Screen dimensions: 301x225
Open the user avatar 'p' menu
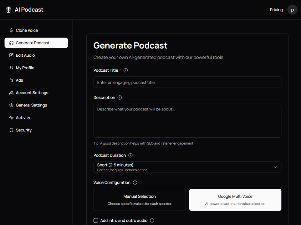[292, 10]
